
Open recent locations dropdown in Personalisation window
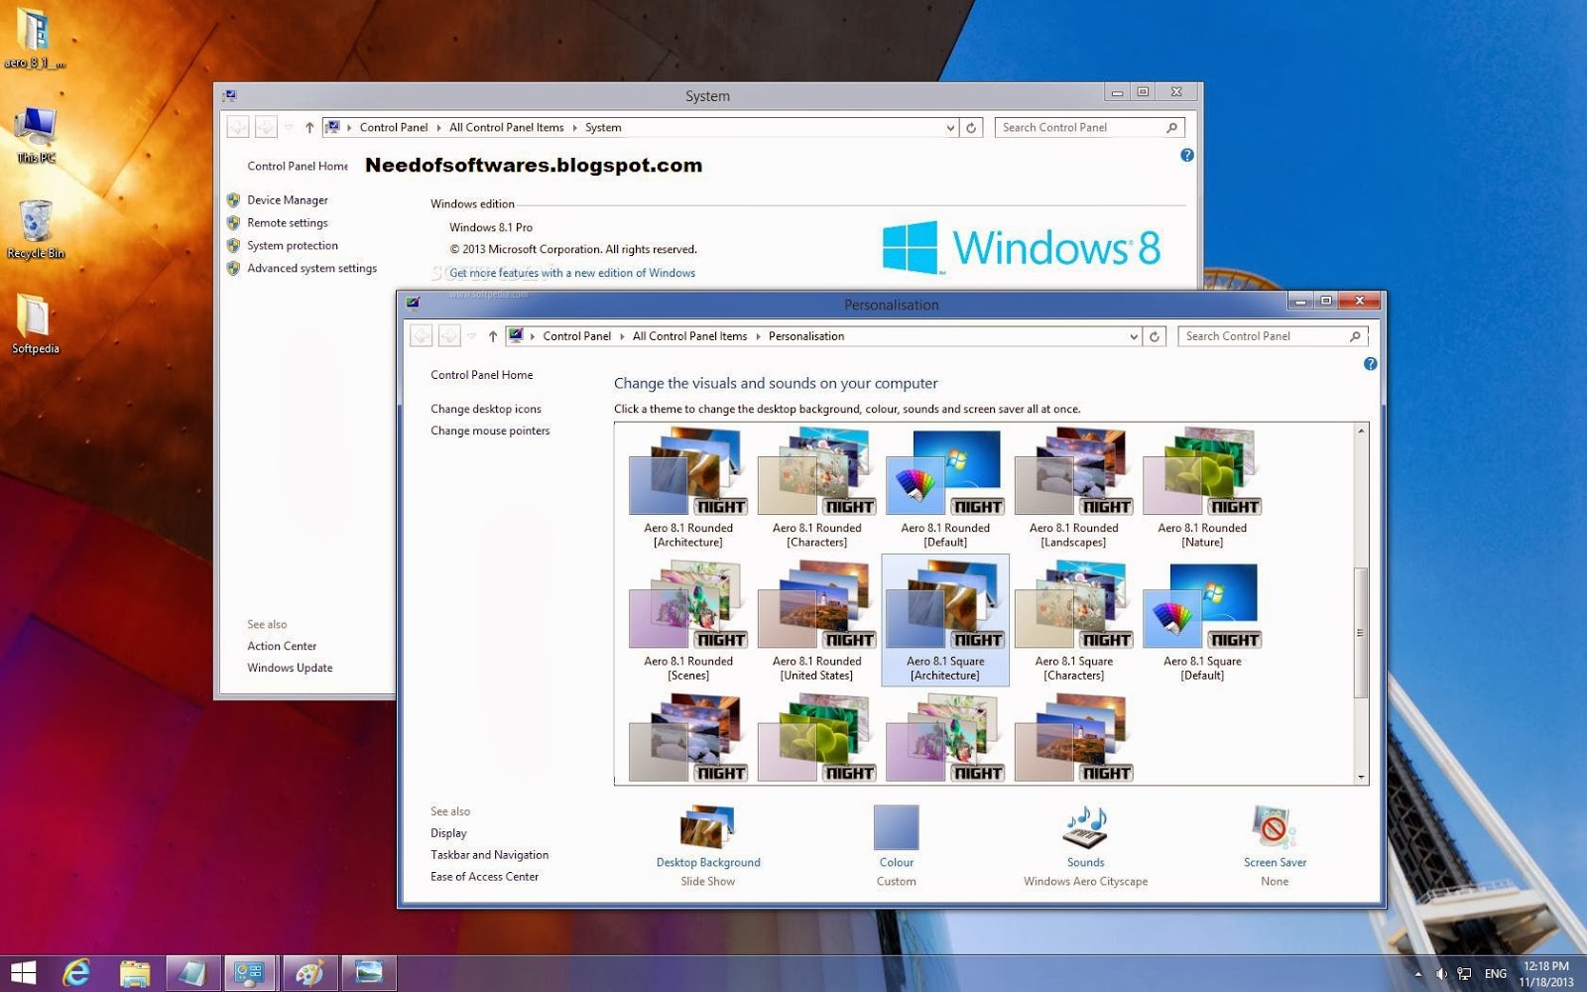coord(472,336)
